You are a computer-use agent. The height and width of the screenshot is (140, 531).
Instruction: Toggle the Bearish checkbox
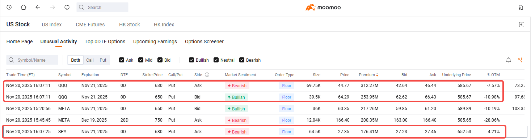(242, 60)
